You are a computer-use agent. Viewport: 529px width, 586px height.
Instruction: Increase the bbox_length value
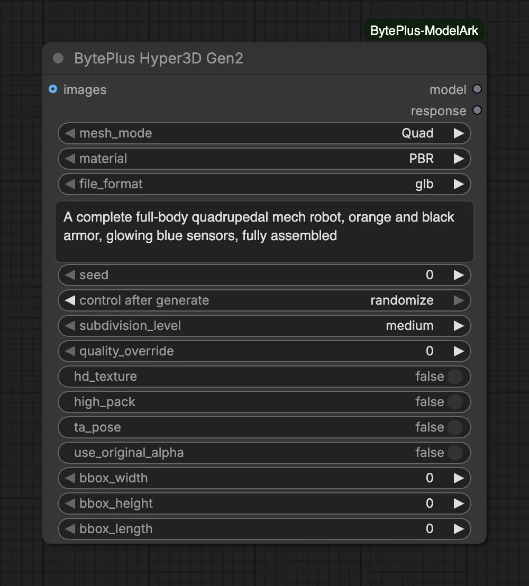pyautogui.click(x=459, y=529)
